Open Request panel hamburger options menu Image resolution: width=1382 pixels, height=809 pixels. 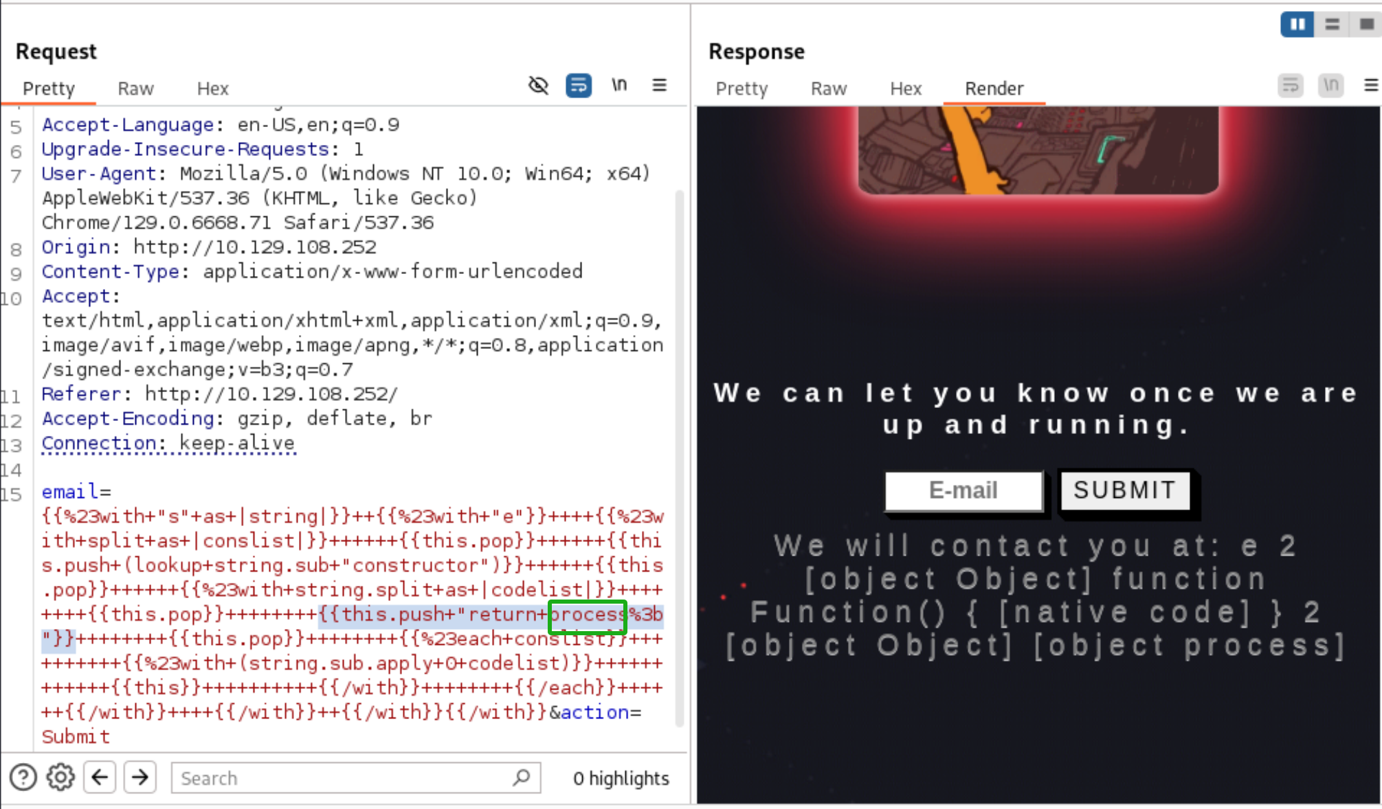(659, 85)
